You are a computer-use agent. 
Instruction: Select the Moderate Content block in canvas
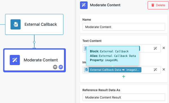click(34, 60)
